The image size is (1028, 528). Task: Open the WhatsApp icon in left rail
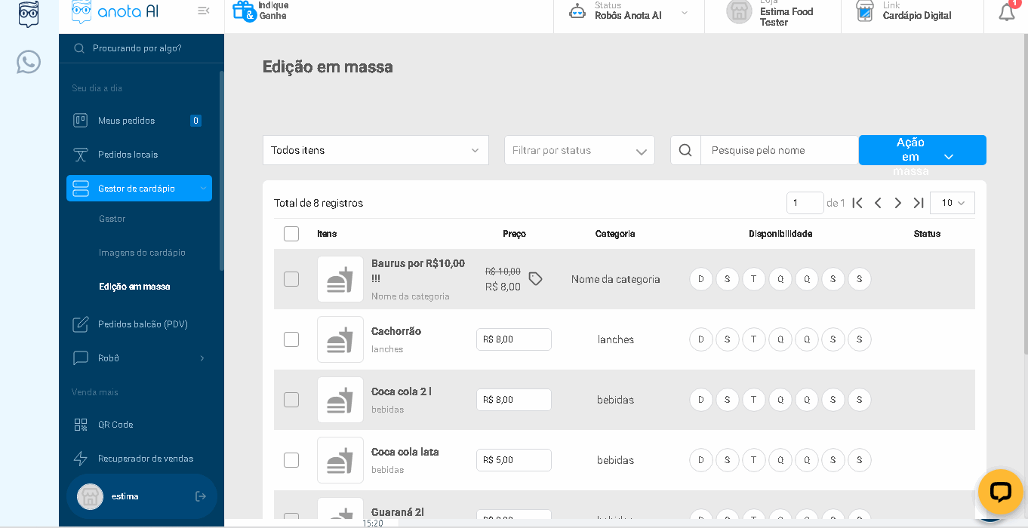29,62
